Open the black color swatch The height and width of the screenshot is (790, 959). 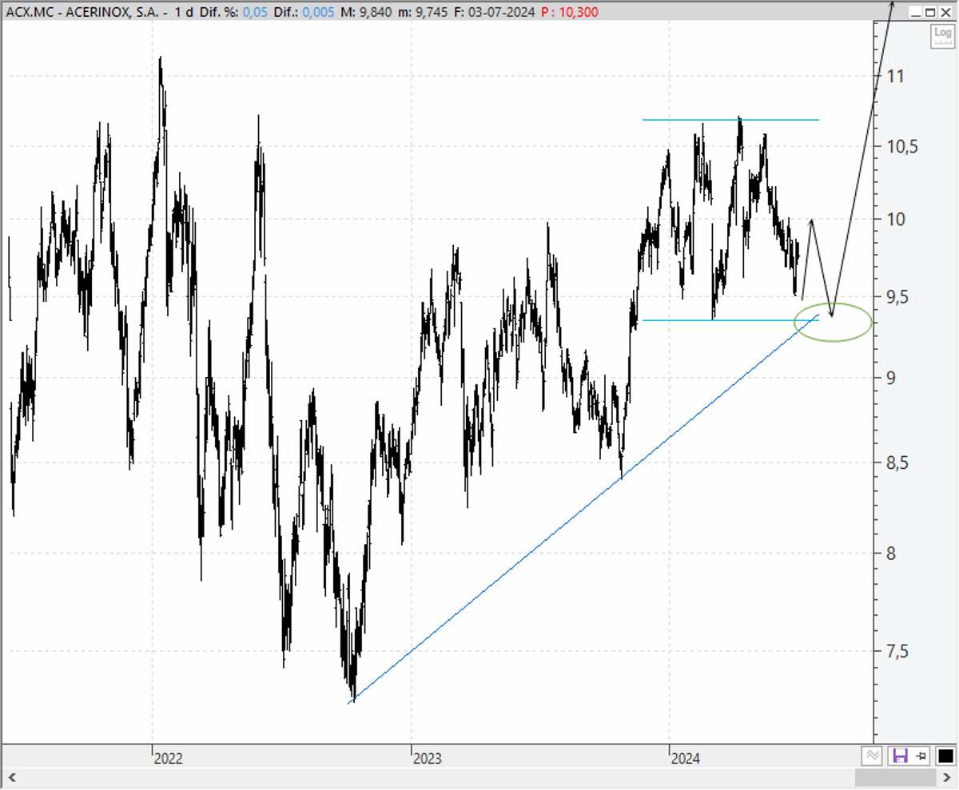tap(945, 756)
